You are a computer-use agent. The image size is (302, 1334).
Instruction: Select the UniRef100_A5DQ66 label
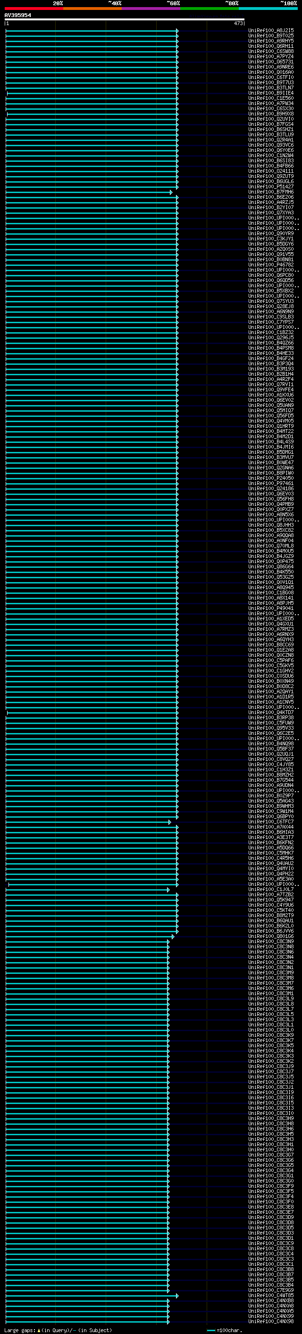271,848
